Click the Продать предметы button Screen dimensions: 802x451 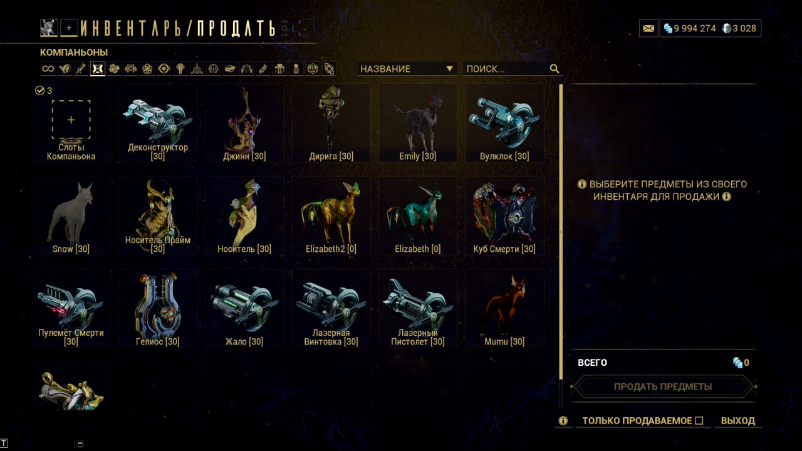coord(663,386)
